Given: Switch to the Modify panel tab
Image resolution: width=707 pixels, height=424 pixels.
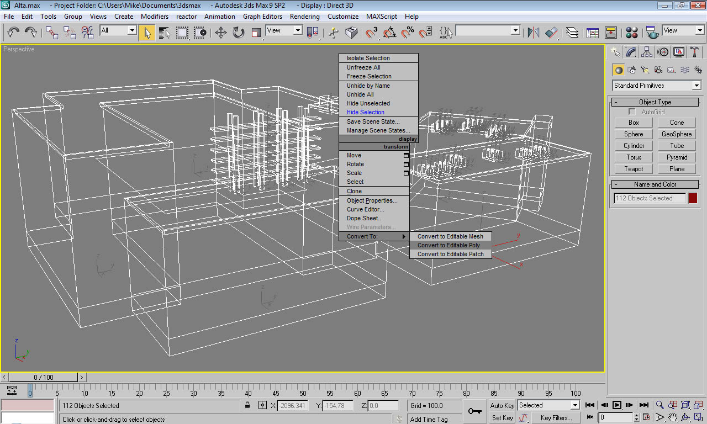Looking at the screenshot, I should pyautogui.click(x=631, y=52).
